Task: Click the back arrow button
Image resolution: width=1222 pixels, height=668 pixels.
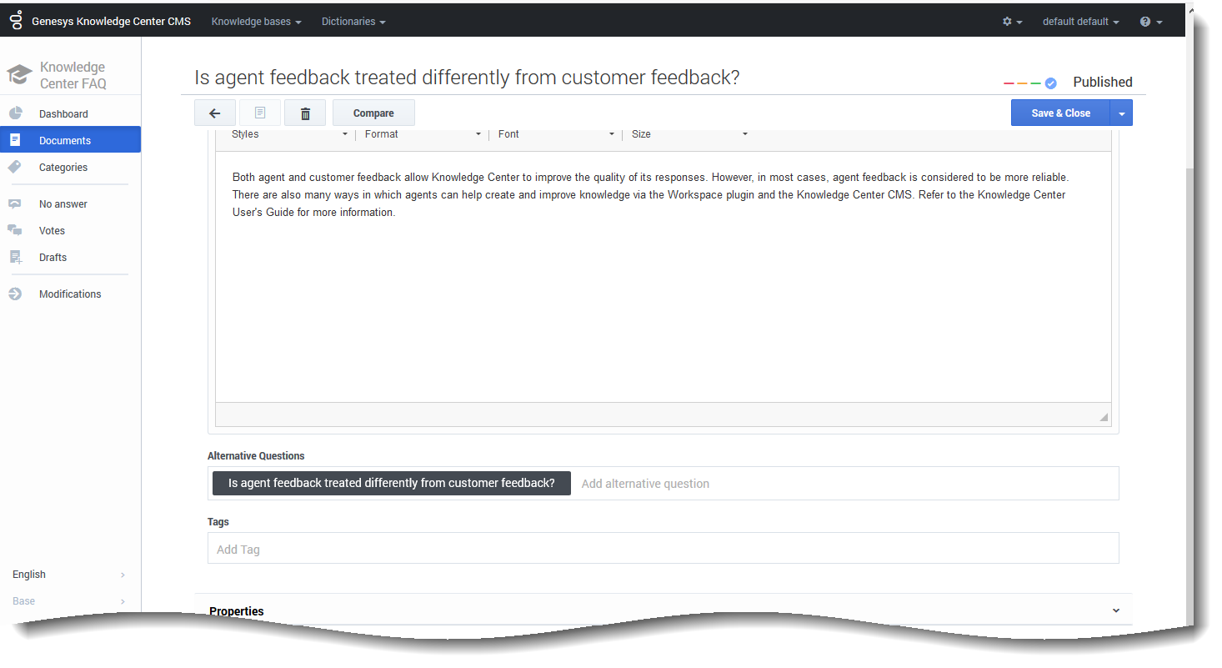Action: tap(215, 113)
